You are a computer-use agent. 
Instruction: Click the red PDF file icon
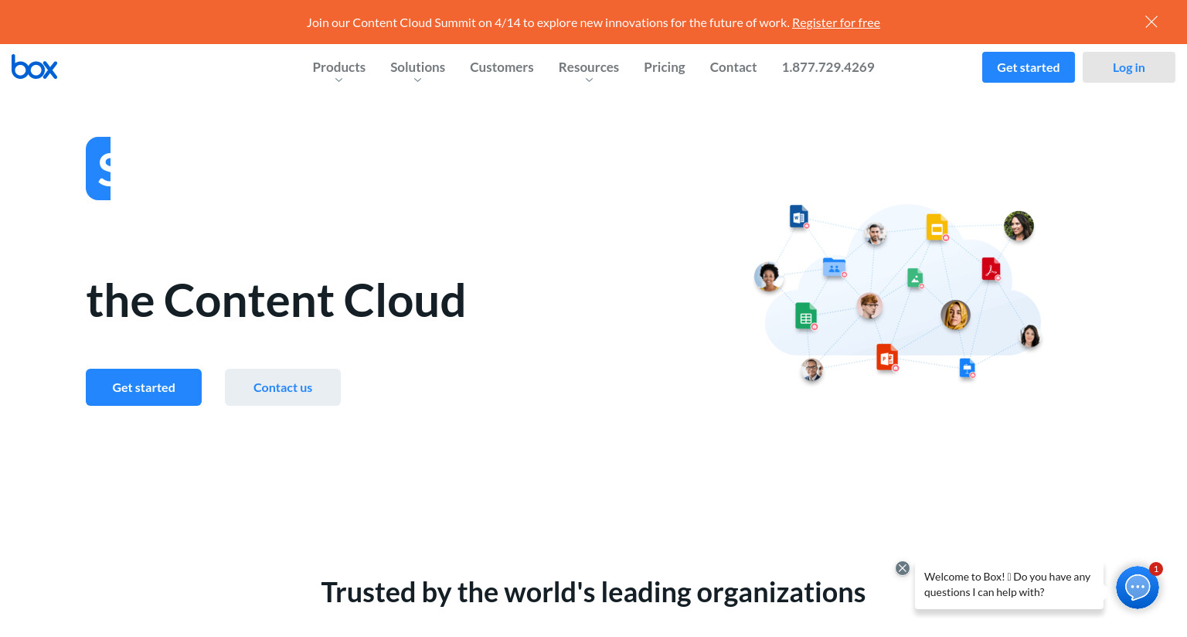(991, 269)
